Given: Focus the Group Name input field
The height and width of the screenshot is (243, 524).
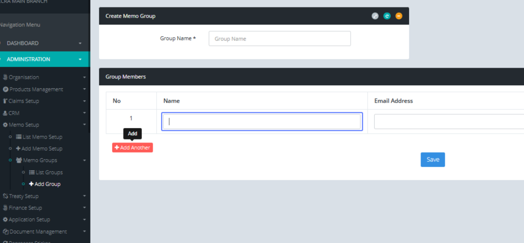Looking at the screenshot, I should 279,38.
